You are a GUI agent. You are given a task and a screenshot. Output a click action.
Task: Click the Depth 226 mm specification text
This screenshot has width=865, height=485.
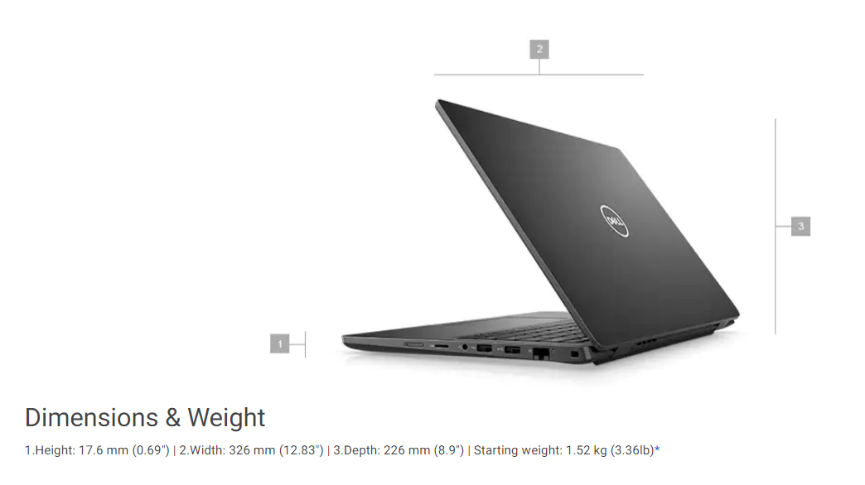399,450
